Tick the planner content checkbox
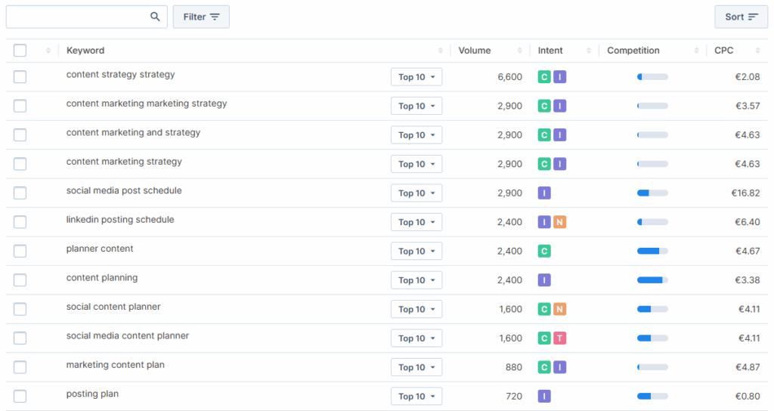Viewport: 774px width, 411px height. [x=20, y=251]
